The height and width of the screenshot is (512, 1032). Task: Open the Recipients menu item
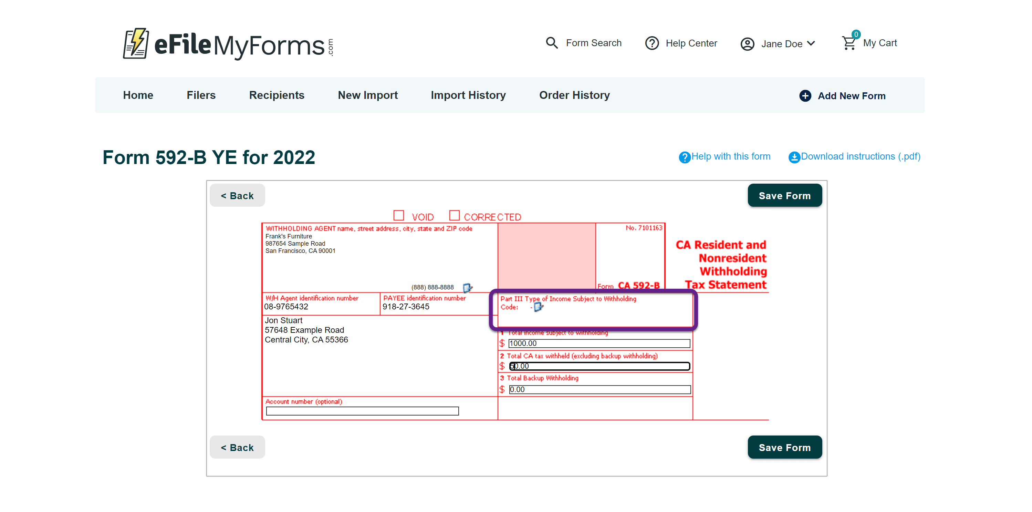tap(277, 95)
